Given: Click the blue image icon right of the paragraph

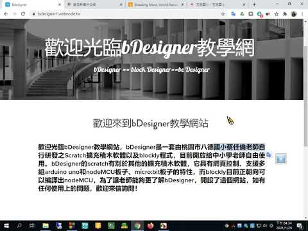Looking at the screenshot, I should (x=281, y=158).
